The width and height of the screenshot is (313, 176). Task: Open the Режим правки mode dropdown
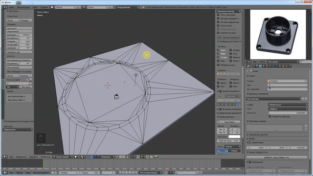[x=63, y=157]
